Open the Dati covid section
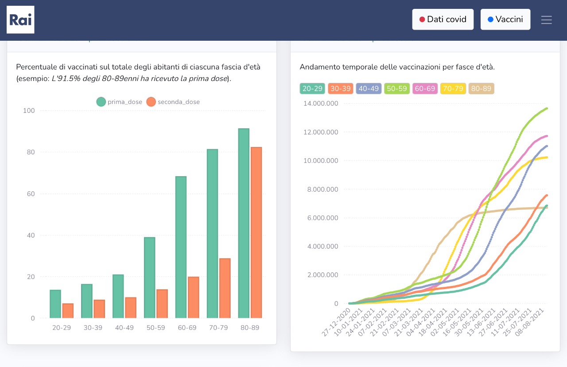 click(443, 19)
